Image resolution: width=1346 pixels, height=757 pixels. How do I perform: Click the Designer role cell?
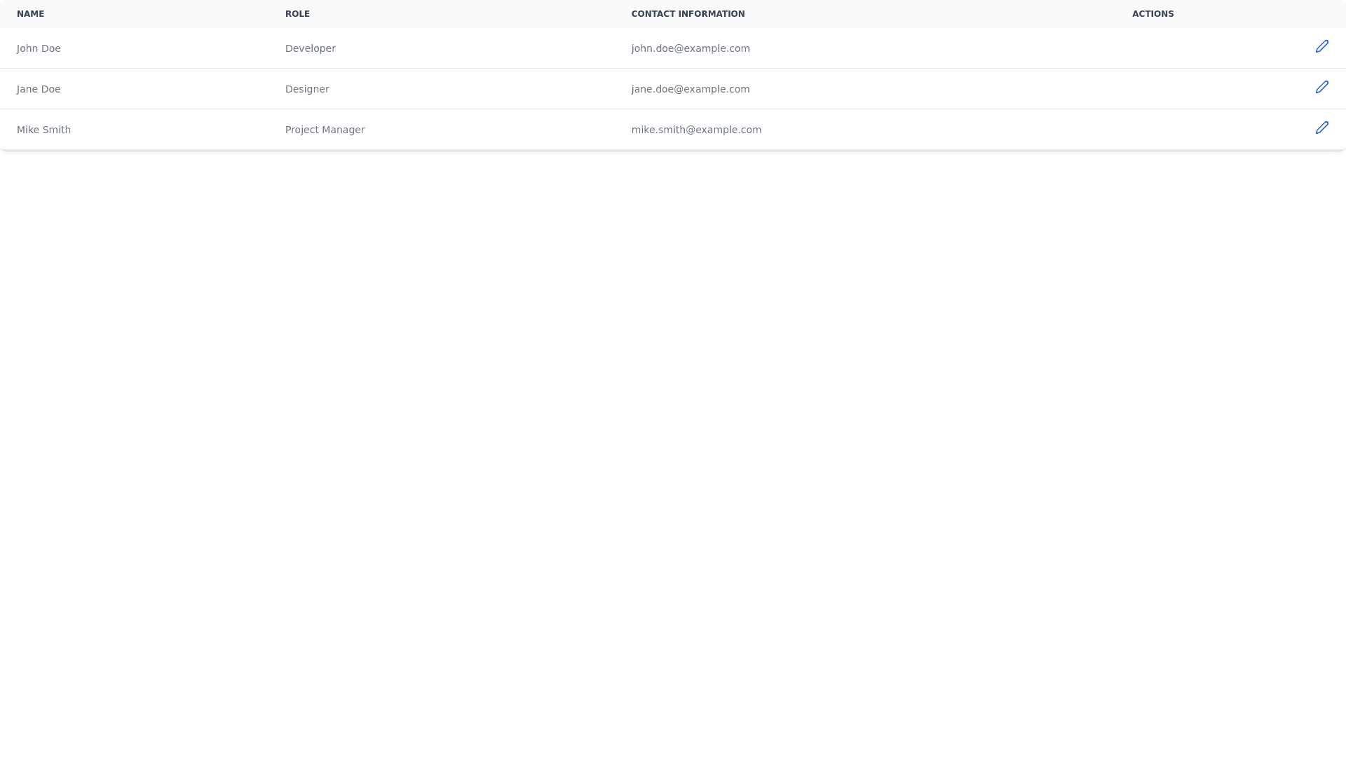(307, 89)
